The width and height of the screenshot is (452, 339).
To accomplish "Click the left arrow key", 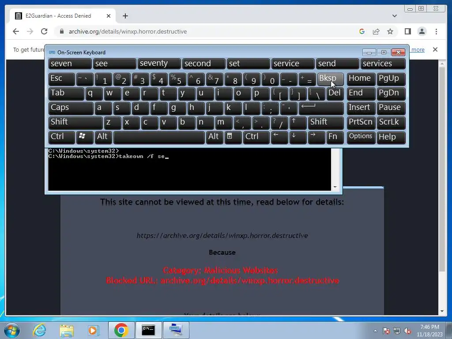I will pyautogui.click(x=279, y=138).
